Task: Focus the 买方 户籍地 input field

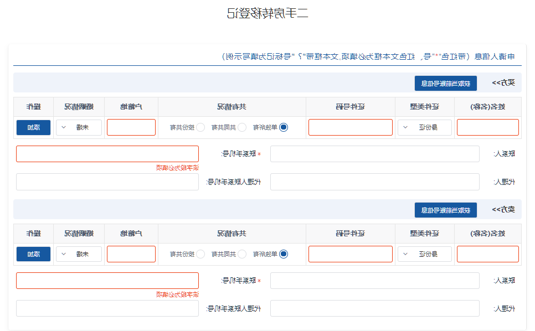Action: [x=131, y=127]
